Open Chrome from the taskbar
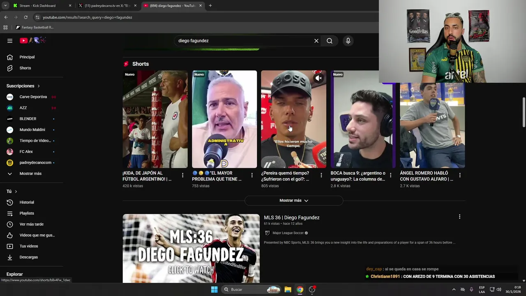This screenshot has width=526, height=296. click(300, 289)
